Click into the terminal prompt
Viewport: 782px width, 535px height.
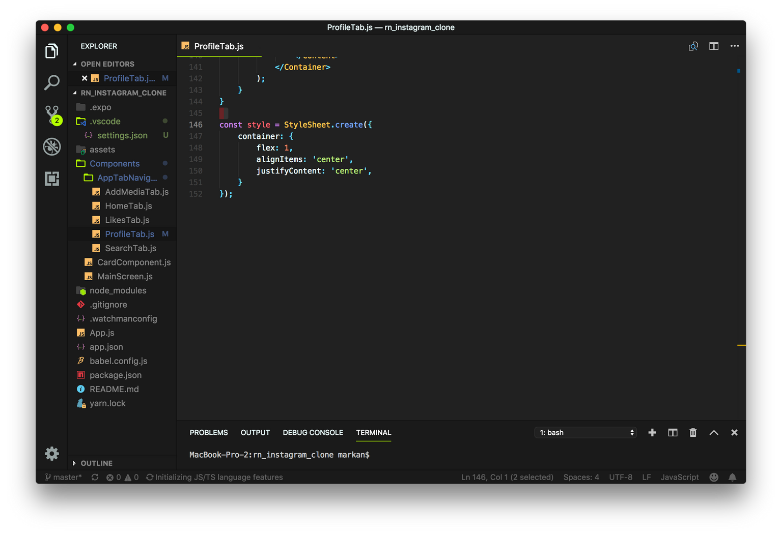pos(407,454)
